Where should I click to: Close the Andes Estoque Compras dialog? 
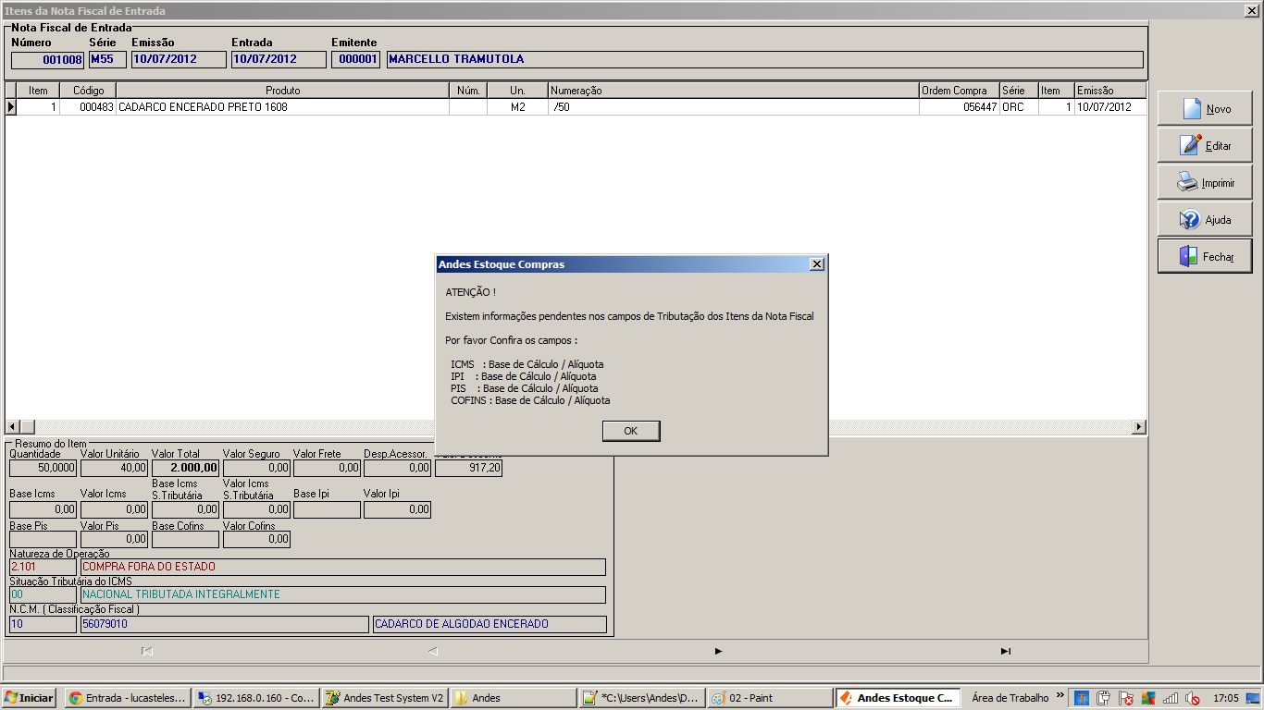click(816, 264)
